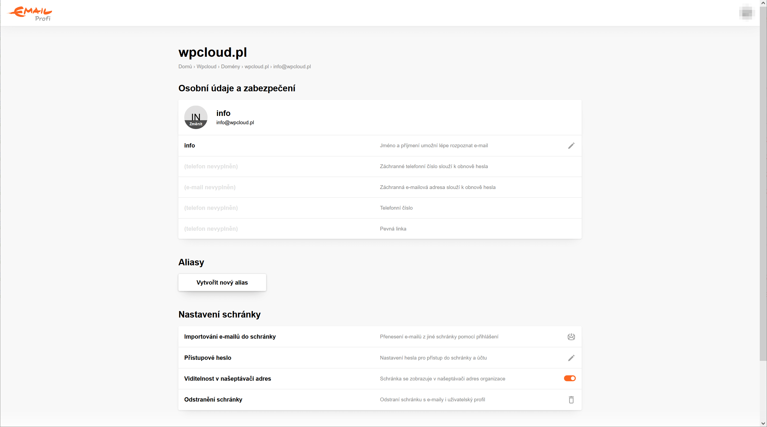
Task: Open the e-mail import envelope icon
Action: [x=571, y=337]
